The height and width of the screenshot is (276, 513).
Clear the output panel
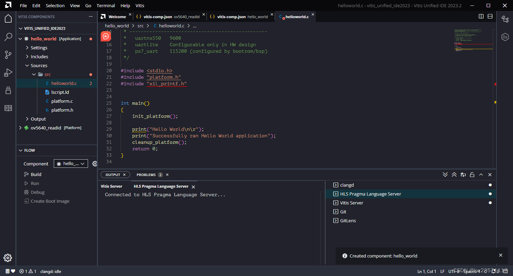point(463,175)
